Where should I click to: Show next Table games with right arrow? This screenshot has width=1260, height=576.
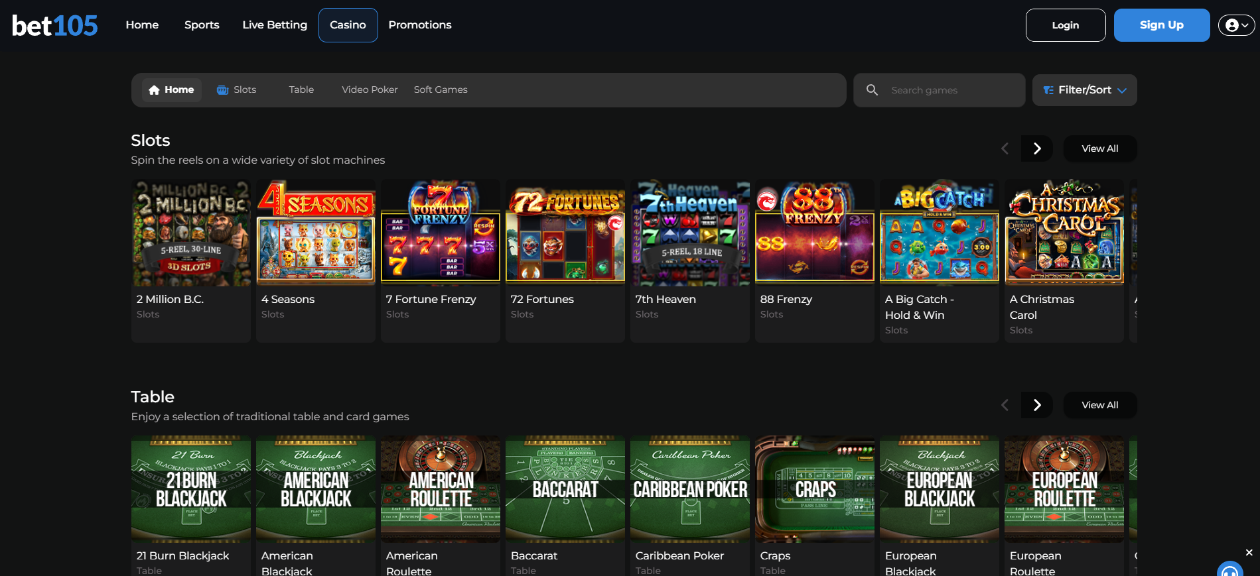[1037, 405]
